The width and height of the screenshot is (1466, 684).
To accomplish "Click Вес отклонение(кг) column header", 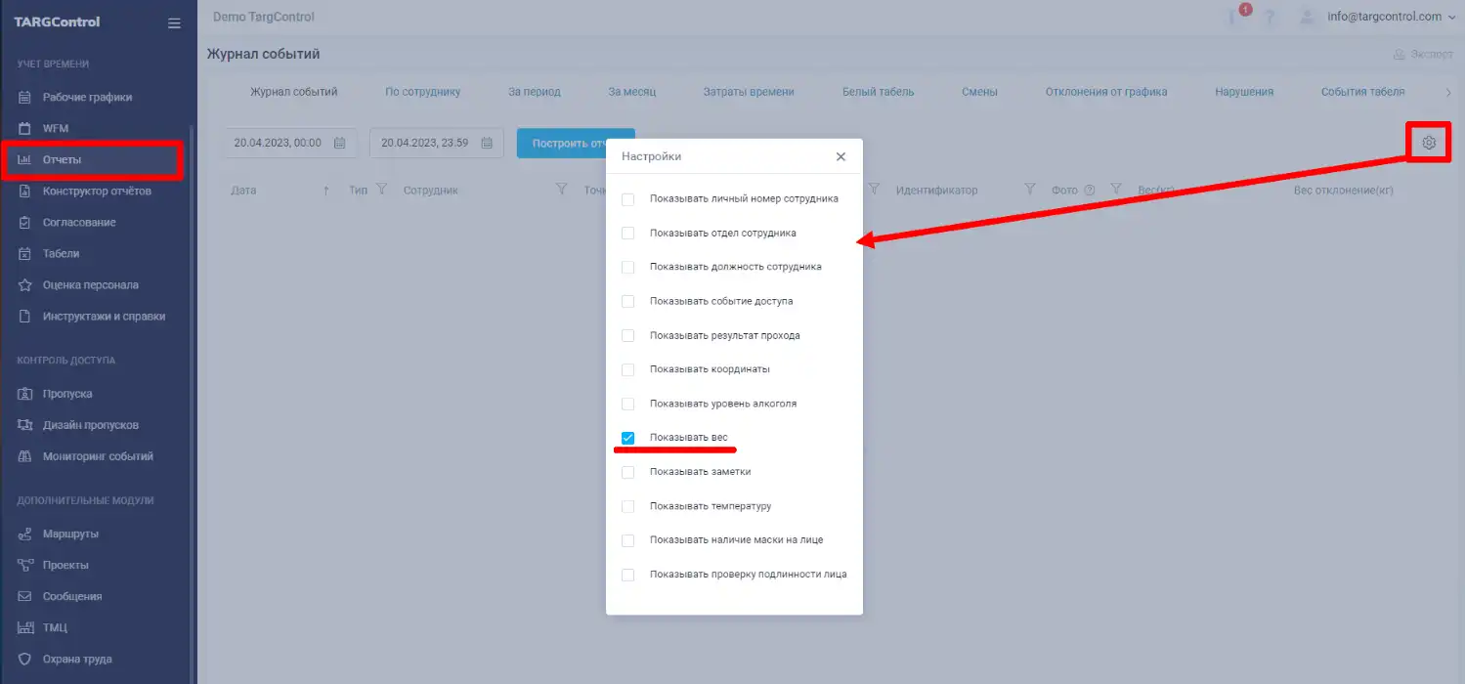I will click(1344, 191).
